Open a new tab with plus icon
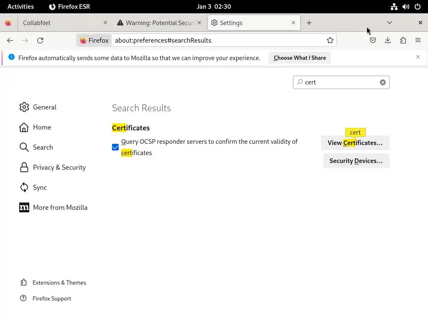This screenshot has height=321, width=428. click(x=309, y=23)
